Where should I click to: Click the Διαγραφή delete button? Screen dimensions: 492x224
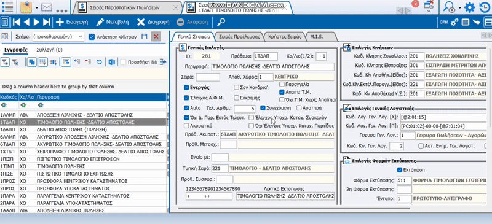point(153,22)
